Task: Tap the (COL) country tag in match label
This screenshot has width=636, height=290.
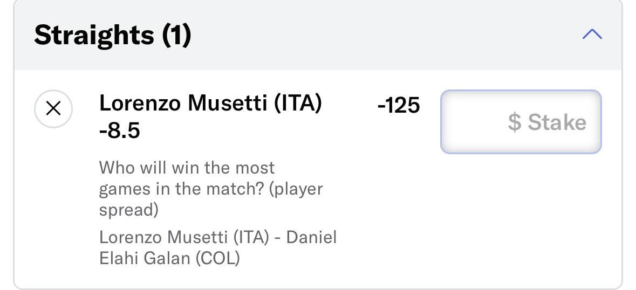Action: [x=217, y=258]
